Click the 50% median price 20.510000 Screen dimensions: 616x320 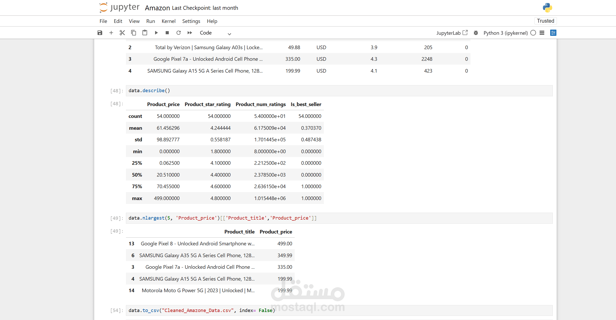coord(168,175)
